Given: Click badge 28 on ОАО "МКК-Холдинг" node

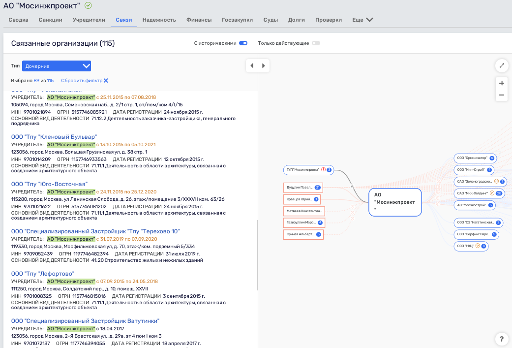Looking at the screenshot, I should point(499,193).
